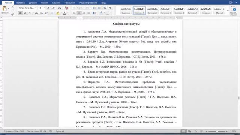This screenshot has height=135, width=240.
Task: Apply the Заголовок 1 style
Action: [x=139, y=10]
